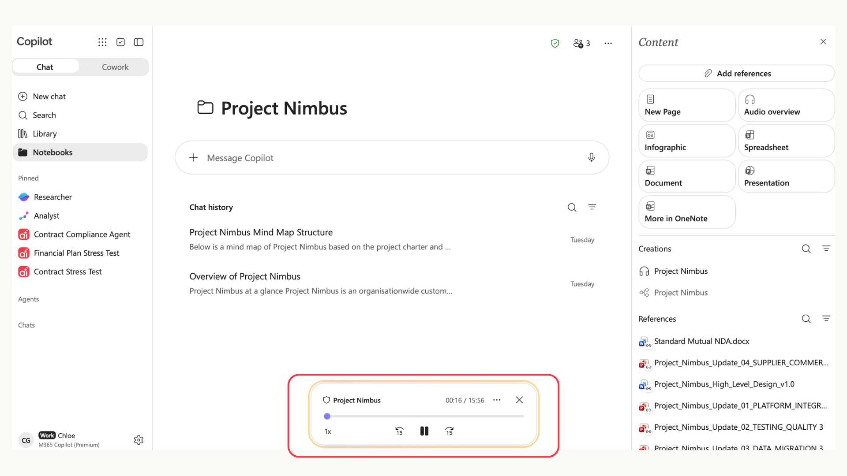Open the chat history filter icon
This screenshot has height=476, width=847.
592,207
